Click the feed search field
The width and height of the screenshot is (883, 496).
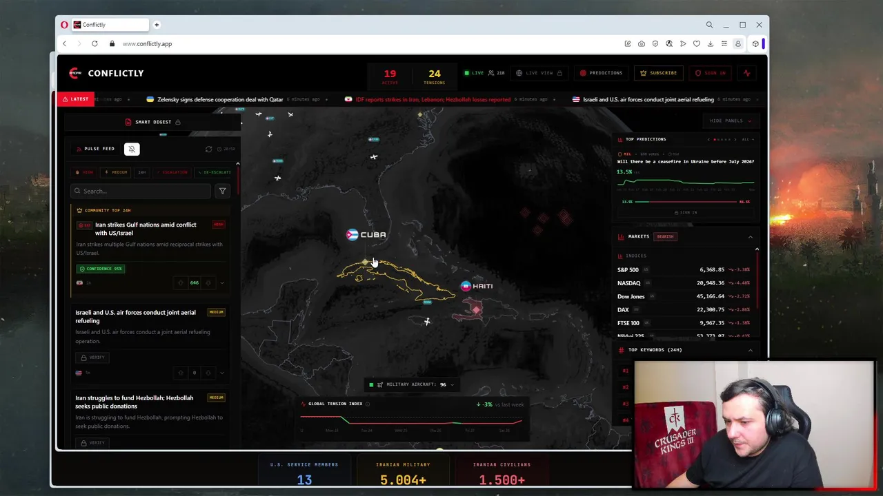click(141, 191)
